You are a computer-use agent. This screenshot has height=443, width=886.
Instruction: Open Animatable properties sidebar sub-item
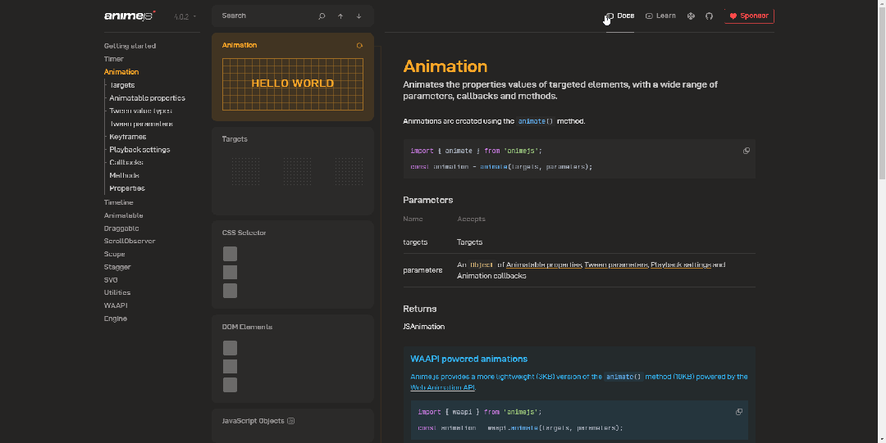point(147,98)
